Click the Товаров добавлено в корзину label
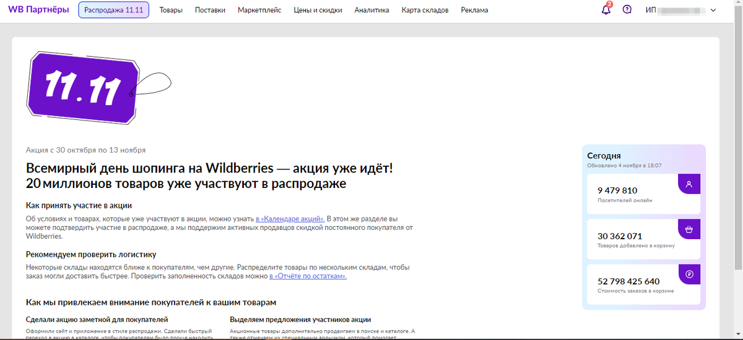 click(x=636, y=245)
